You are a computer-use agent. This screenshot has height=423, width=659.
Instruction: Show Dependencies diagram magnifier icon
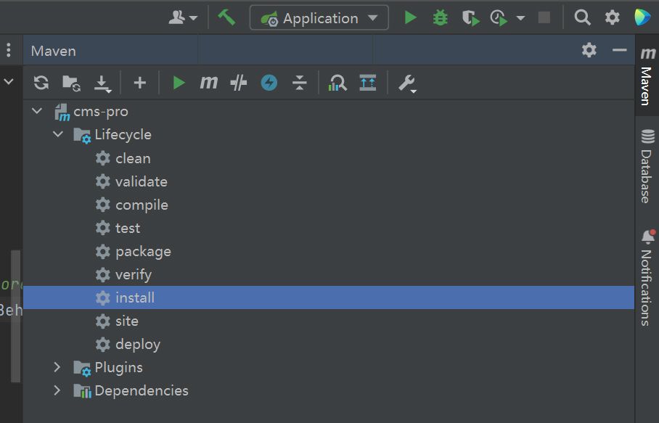click(x=338, y=83)
